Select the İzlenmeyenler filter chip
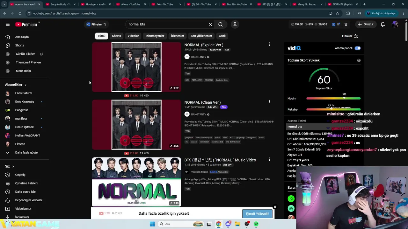 pyautogui.click(x=155, y=36)
